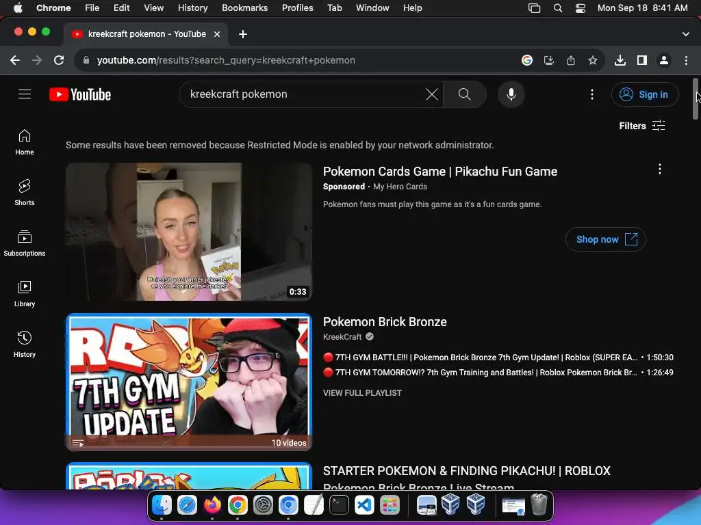Open the Profiles menu
Image resolution: width=701 pixels, height=525 pixels.
tap(297, 8)
